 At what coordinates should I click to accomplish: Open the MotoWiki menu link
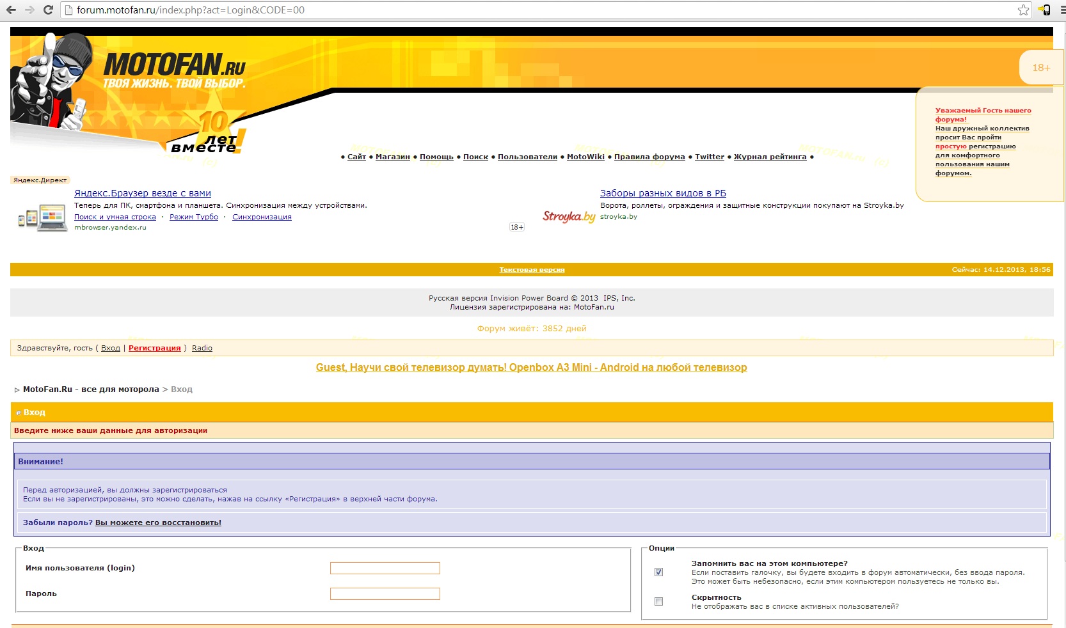click(x=585, y=157)
